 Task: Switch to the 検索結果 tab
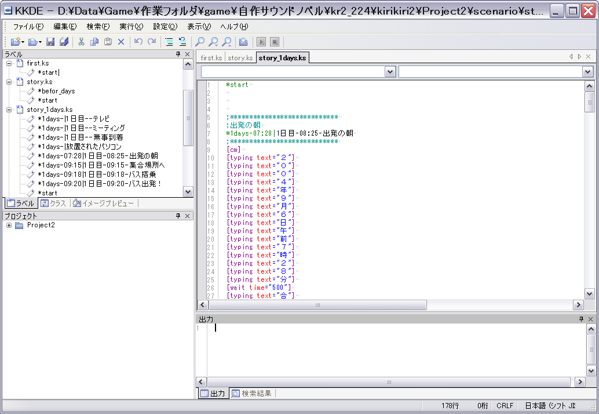[x=252, y=394]
